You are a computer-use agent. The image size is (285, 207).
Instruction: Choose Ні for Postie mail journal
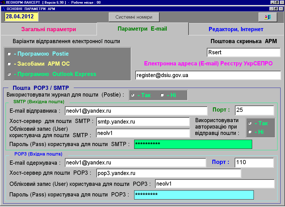[x=162, y=95]
